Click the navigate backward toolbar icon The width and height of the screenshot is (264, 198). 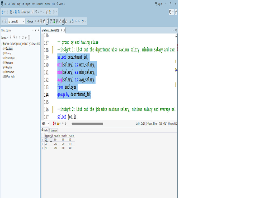click(x=2, y=12)
